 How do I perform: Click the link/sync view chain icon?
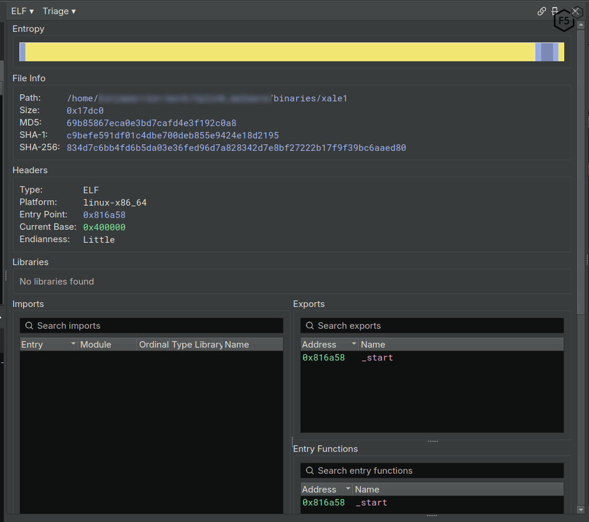(x=542, y=11)
